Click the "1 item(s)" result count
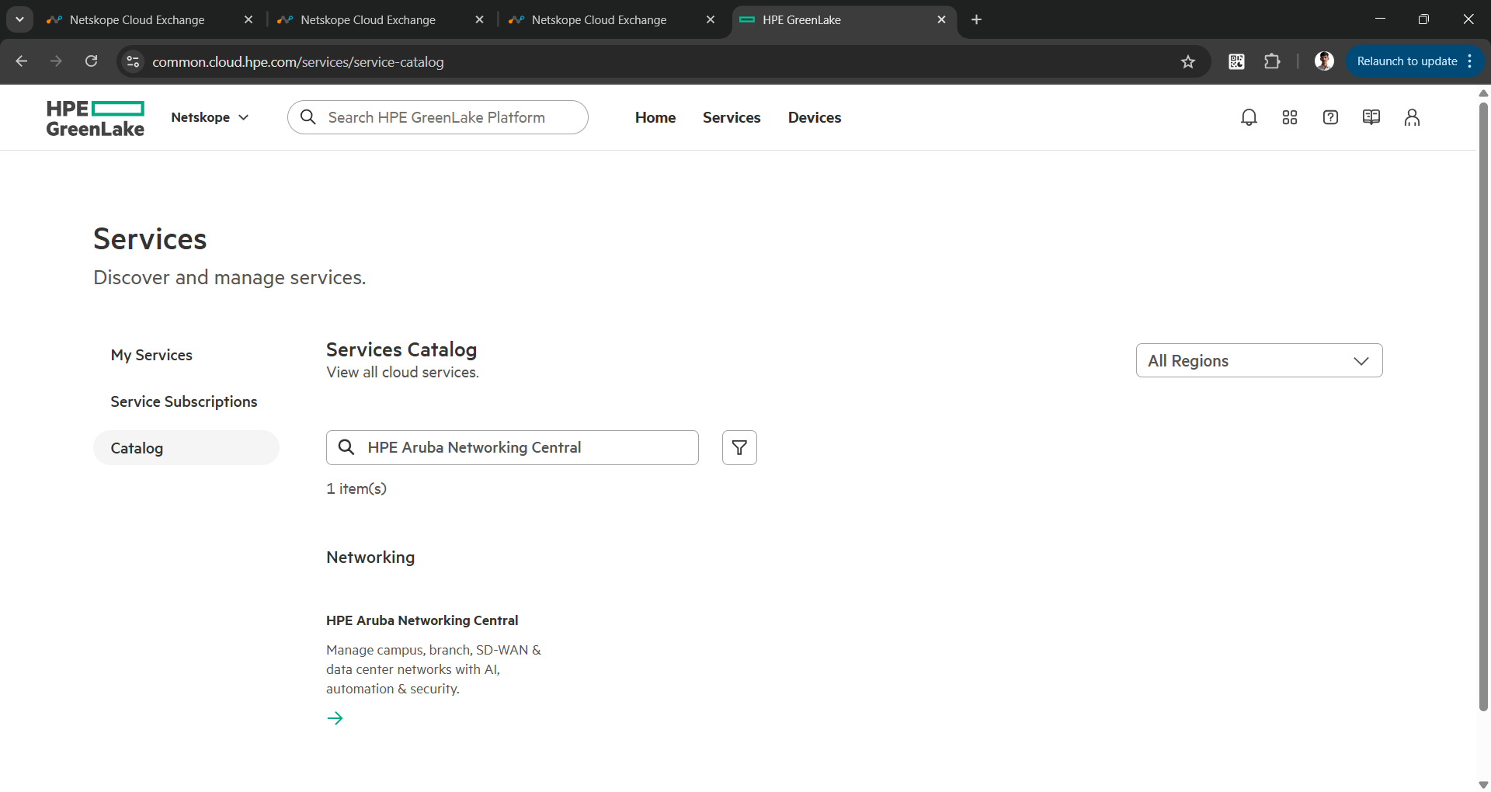1491x792 pixels. pos(356,488)
